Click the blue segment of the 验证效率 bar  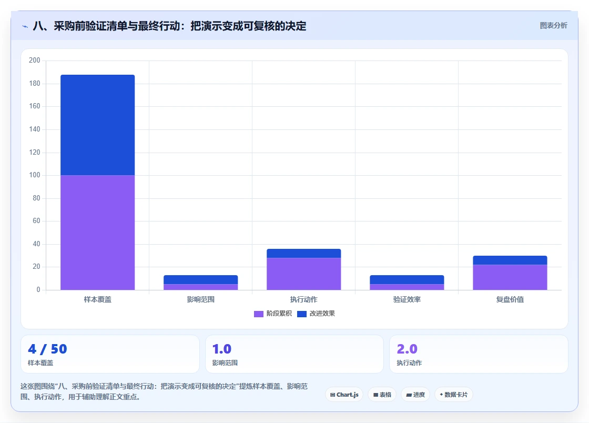407,280
